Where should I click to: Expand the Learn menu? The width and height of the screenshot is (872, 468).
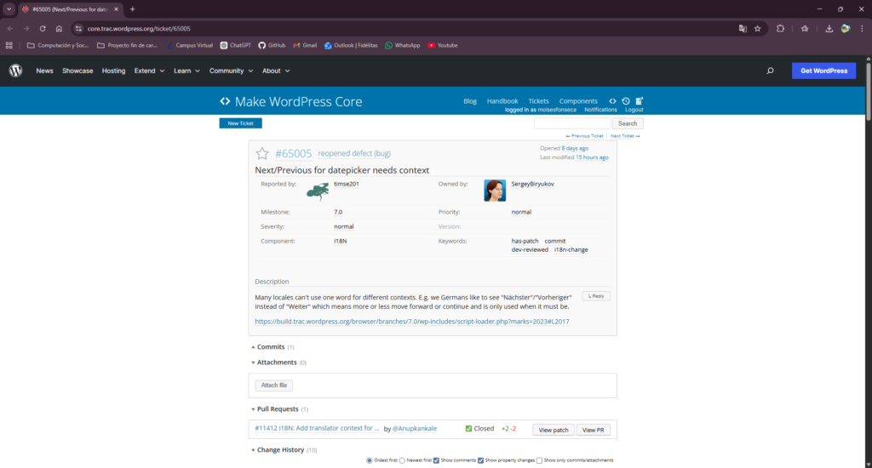pyautogui.click(x=186, y=71)
